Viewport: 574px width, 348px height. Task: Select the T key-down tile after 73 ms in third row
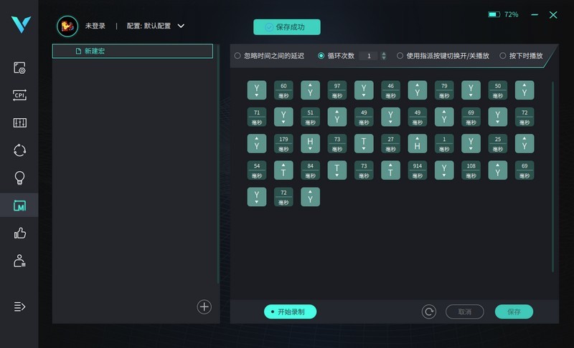coord(364,143)
